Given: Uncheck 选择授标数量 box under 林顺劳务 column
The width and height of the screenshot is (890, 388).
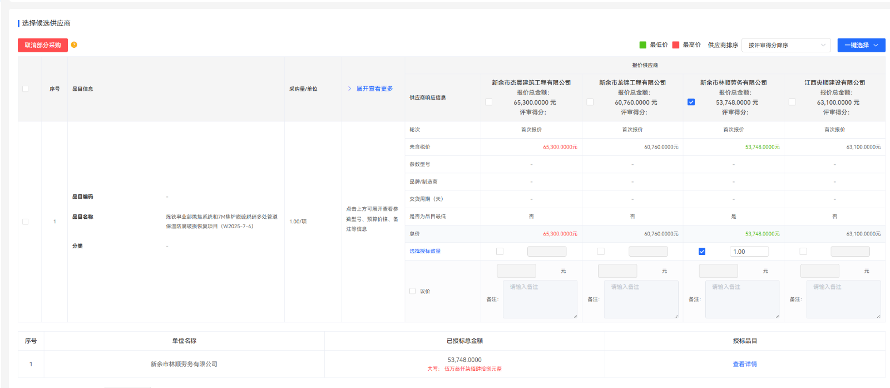Looking at the screenshot, I should click(702, 252).
